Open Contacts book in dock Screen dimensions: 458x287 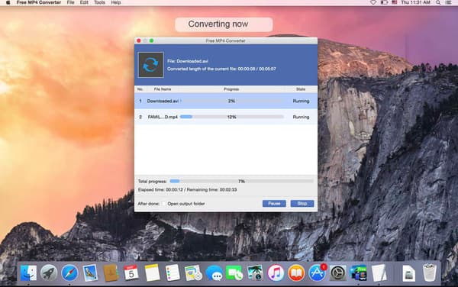pos(111,273)
